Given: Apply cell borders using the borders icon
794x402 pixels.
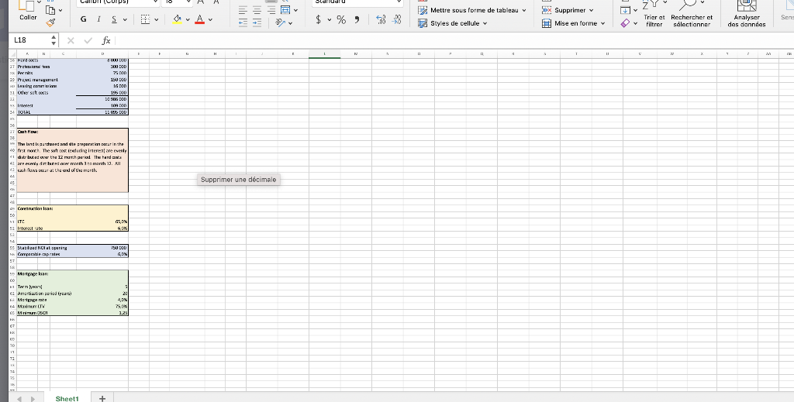Looking at the screenshot, I should tap(145, 19).
